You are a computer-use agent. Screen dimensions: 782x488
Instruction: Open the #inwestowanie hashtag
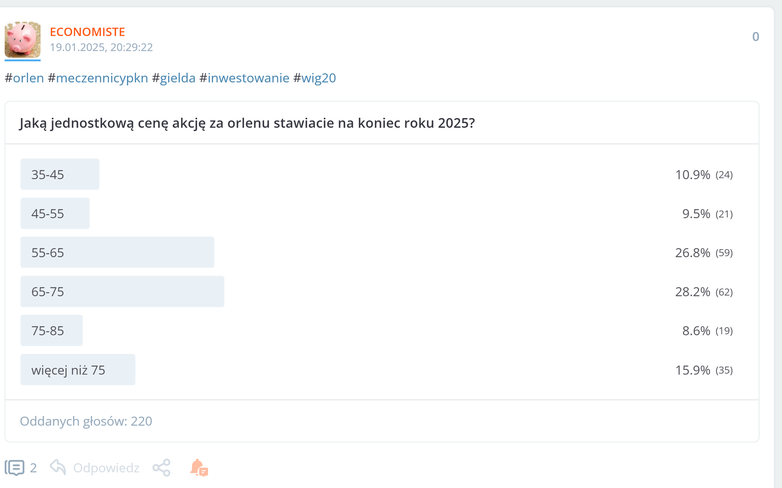click(244, 78)
